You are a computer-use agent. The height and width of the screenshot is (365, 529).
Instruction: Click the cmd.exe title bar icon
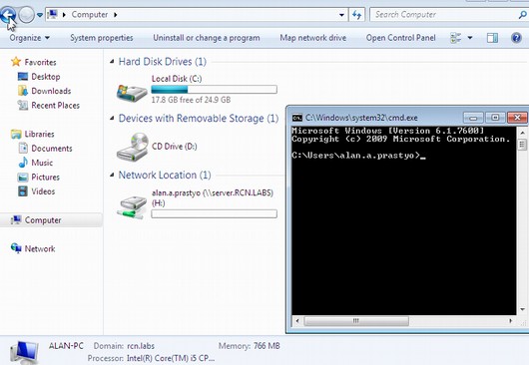click(x=297, y=118)
